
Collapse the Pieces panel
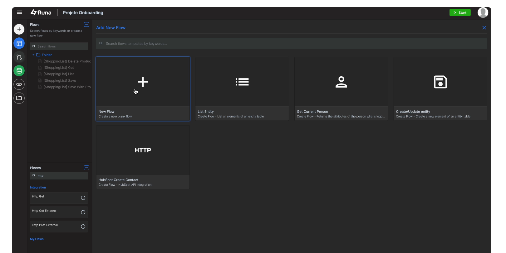click(x=86, y=168)
